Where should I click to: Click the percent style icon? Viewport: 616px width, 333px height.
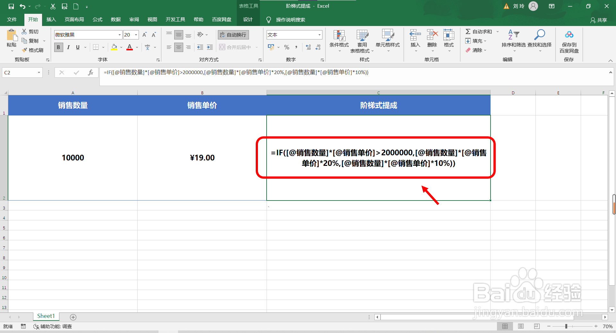point(287,47)
